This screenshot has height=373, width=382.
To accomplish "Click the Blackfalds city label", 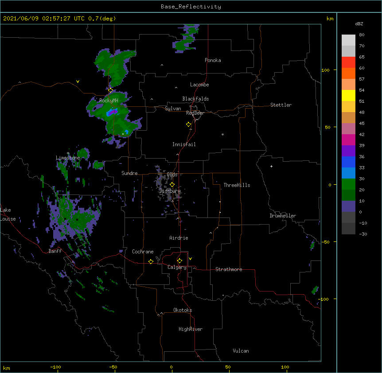I will [x=195, y=99].
